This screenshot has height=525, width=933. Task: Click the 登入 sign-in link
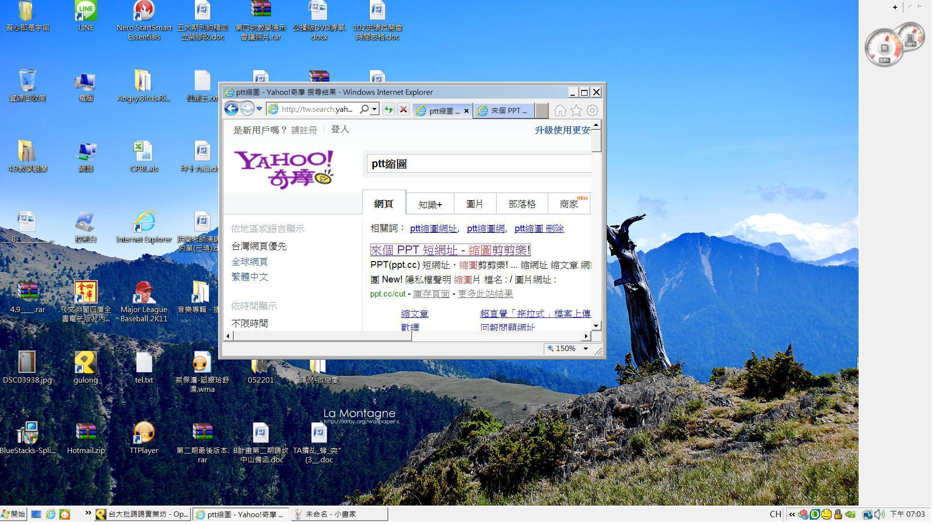click(340, 129)
